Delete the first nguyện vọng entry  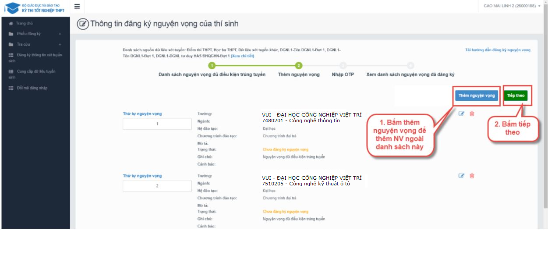(472, 114)
